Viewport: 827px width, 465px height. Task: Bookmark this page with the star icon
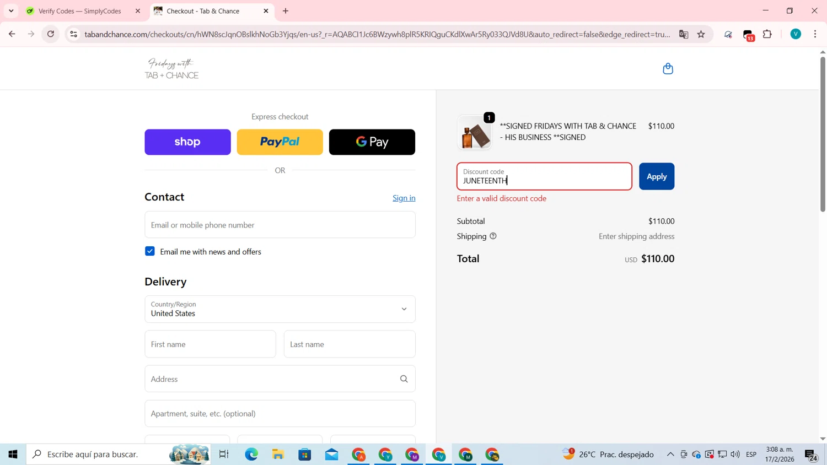[701, 34]
